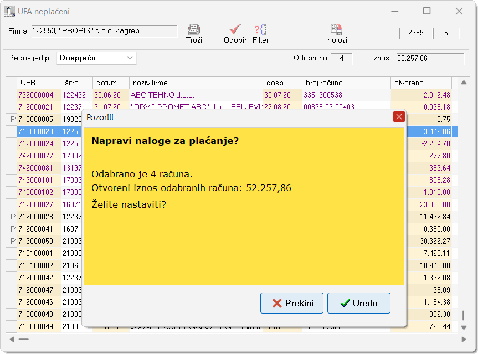Confirm with the Uredu button
Viewport: 478px width, 354px height.
[x=358, y=303]
